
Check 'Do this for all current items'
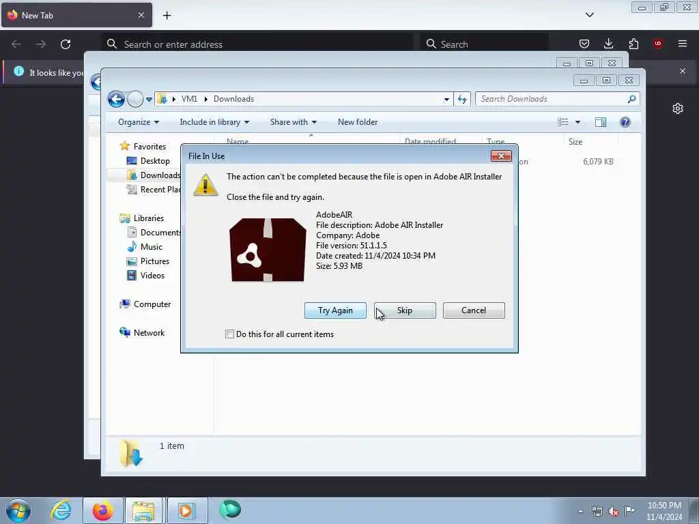[229, 334]
